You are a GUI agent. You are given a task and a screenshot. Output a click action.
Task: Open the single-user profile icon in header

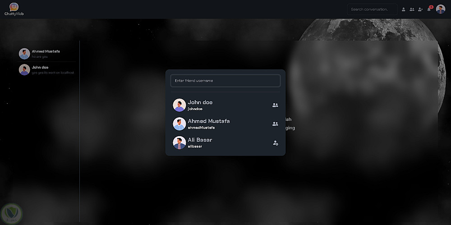pyautogui.click(x=404, y=9)
